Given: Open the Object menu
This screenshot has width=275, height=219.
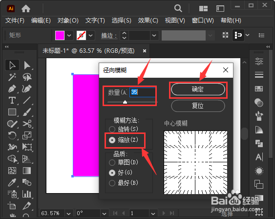Looking at the screenshot, I should tap(68, 21).
